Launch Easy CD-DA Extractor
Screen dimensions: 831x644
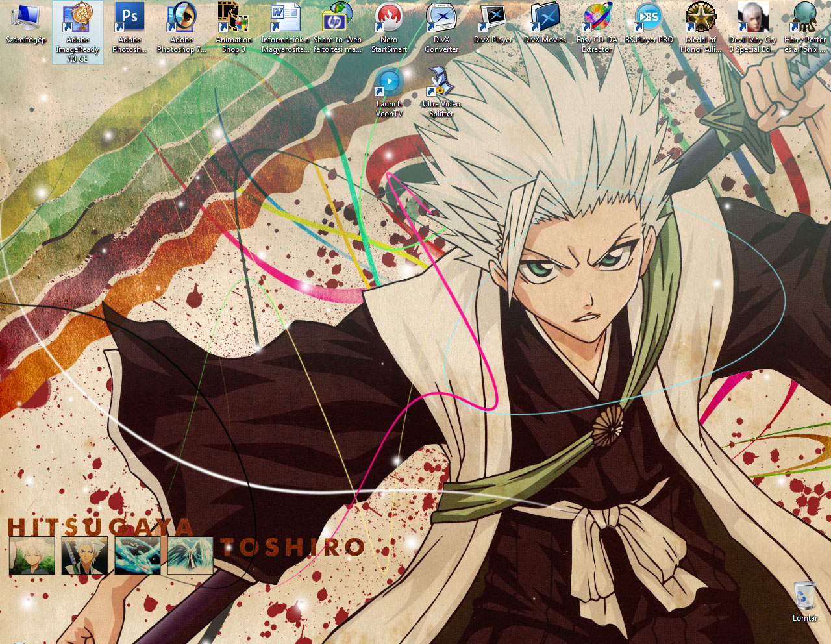pyautogui.click(x=597, y=28)
